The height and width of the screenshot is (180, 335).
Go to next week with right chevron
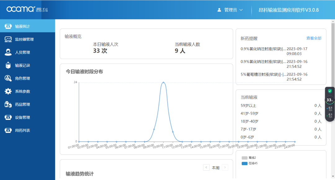(225, 167)
